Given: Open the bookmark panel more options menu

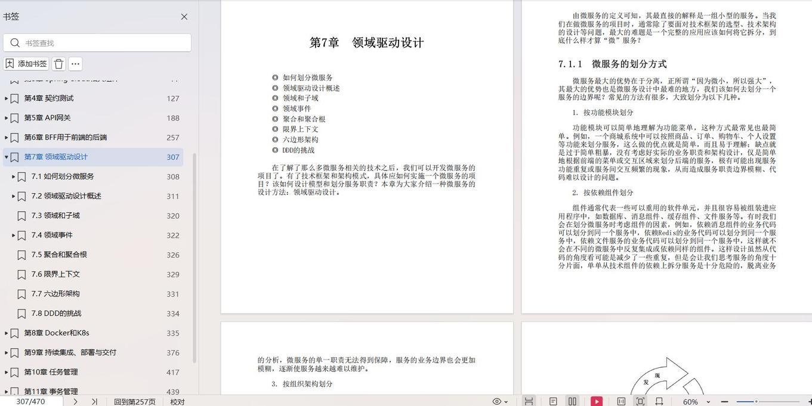Looking at the screenshot, I should pyautogui.click(x=75, y=64).
